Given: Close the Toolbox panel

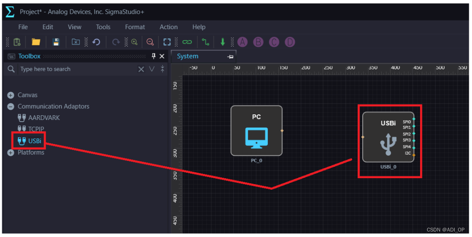Looking at the screenshot, I should tap(162, 57).
